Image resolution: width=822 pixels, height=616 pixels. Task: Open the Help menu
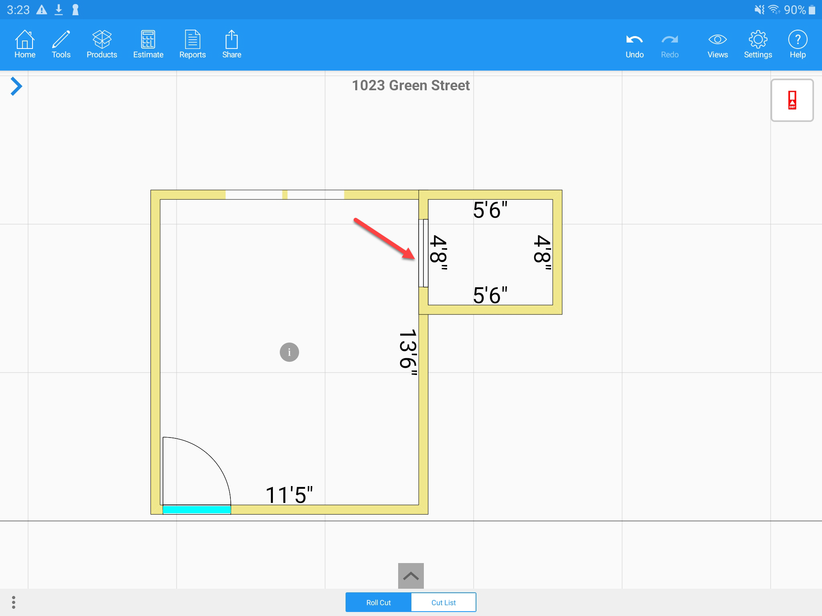pyautogui.click(x=798, y=45)
